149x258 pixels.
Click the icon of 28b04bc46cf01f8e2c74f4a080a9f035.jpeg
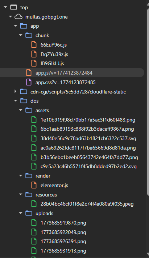pyautogui.click(x=34, y=204)
